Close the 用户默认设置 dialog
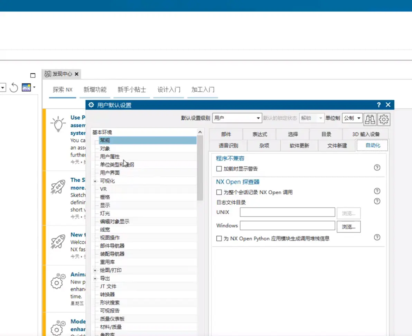Viewport: 412px width, 336px height. coord(388,105)
